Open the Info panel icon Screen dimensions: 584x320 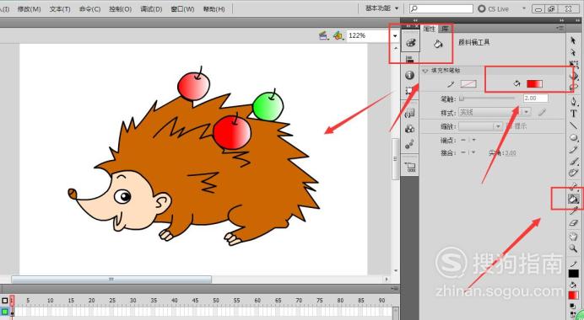point(409,76)
